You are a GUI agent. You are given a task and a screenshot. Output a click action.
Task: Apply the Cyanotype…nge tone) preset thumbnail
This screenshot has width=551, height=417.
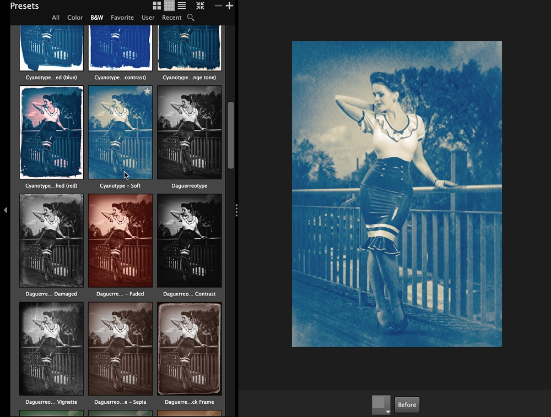pos(190,48)
